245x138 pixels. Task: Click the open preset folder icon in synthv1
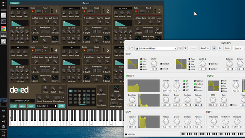(132, 48)
